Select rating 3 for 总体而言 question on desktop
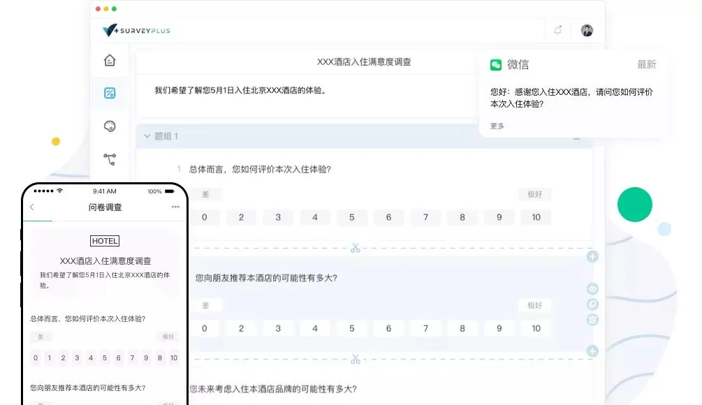This screenshot has width=702, height=405. pos(278,217)
